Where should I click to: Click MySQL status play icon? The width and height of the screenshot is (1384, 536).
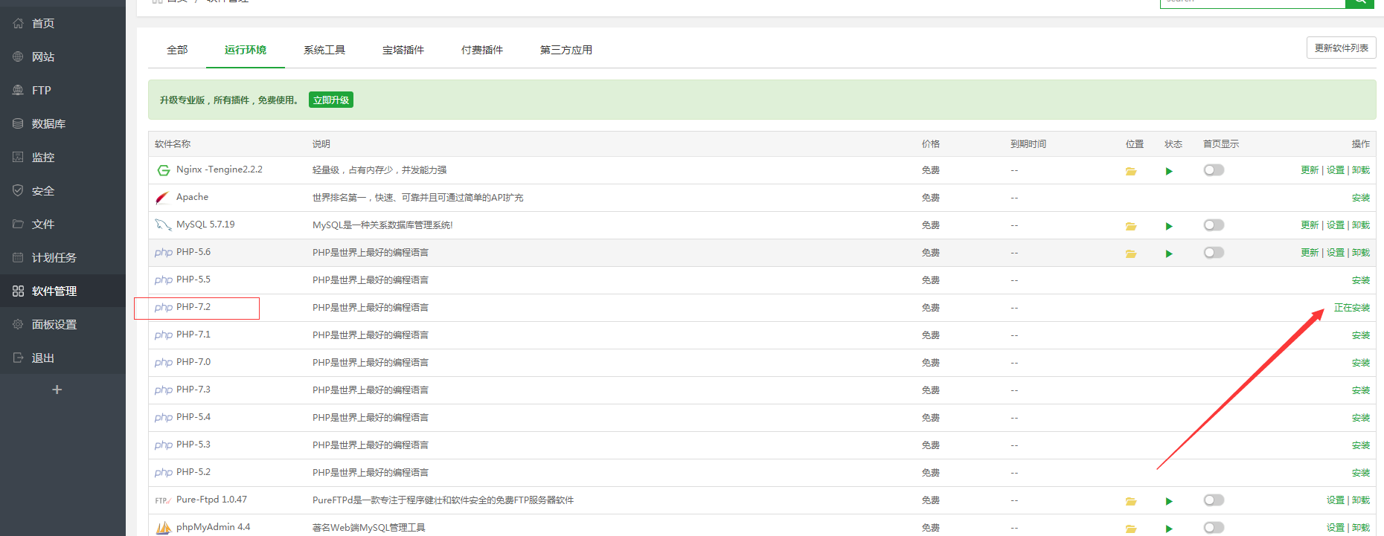click(x=1169, y=226)
